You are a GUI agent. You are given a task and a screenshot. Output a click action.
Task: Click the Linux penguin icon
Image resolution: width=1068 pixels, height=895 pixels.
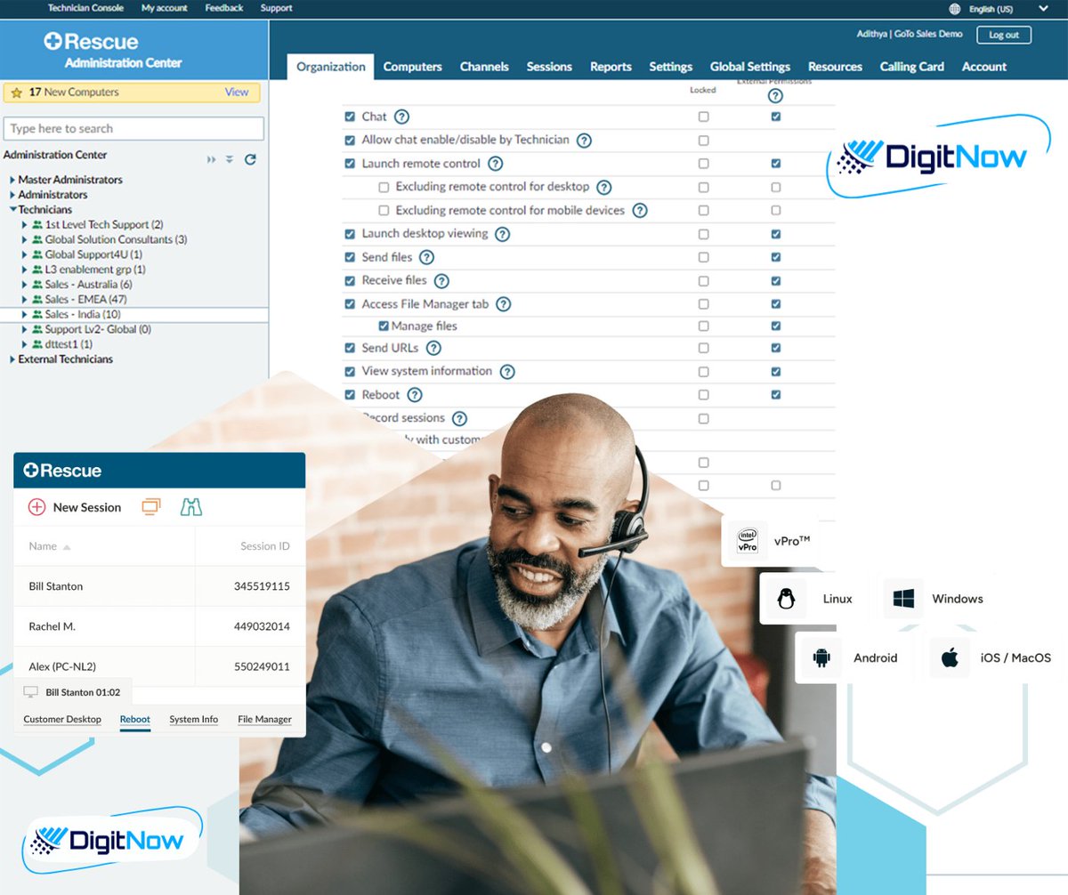tap(786, 599)
